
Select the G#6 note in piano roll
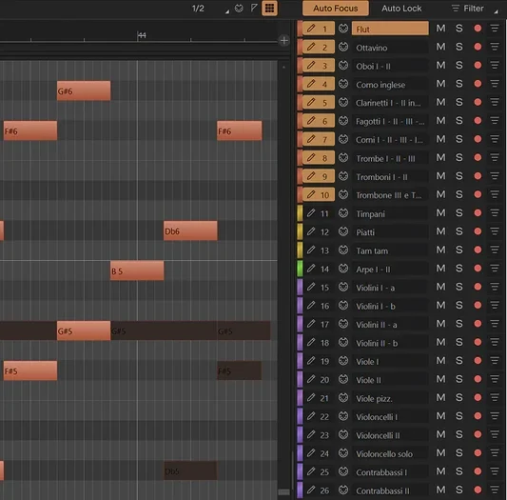84,90
